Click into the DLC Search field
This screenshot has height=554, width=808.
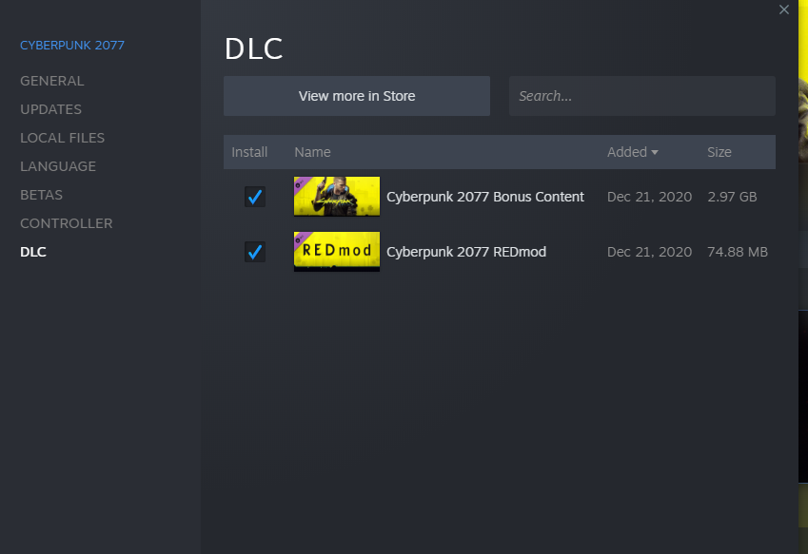point(641,96)
